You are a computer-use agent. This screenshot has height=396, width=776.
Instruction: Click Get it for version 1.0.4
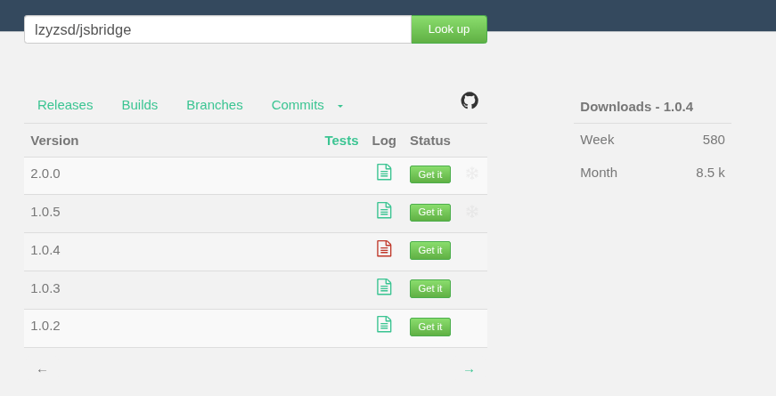(430, 251)
